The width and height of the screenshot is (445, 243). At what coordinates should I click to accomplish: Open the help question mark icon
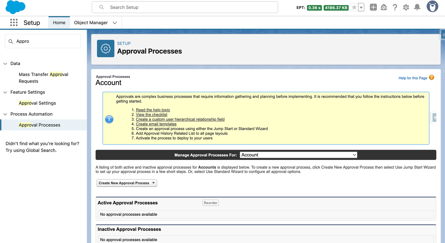[395, 7]
